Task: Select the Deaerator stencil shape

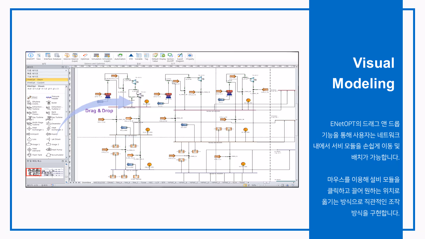Action: pyautogui.click(x=53, y=123)
